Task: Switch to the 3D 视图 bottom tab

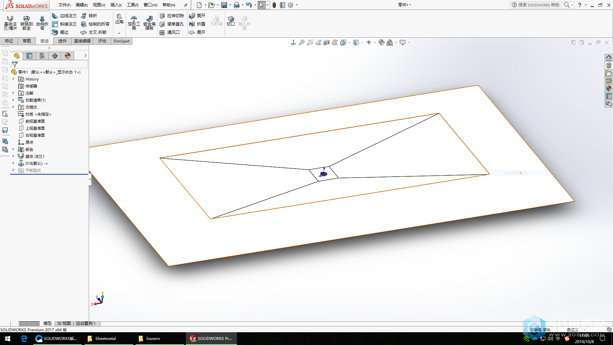Action: (64, 323)
